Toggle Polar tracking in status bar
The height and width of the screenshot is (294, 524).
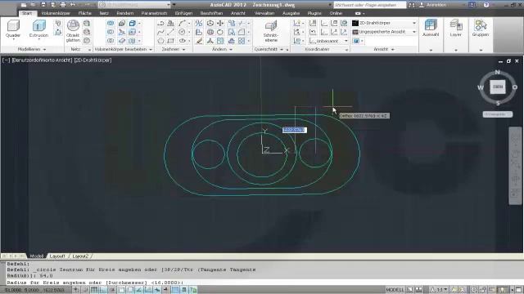coord(112,290)
